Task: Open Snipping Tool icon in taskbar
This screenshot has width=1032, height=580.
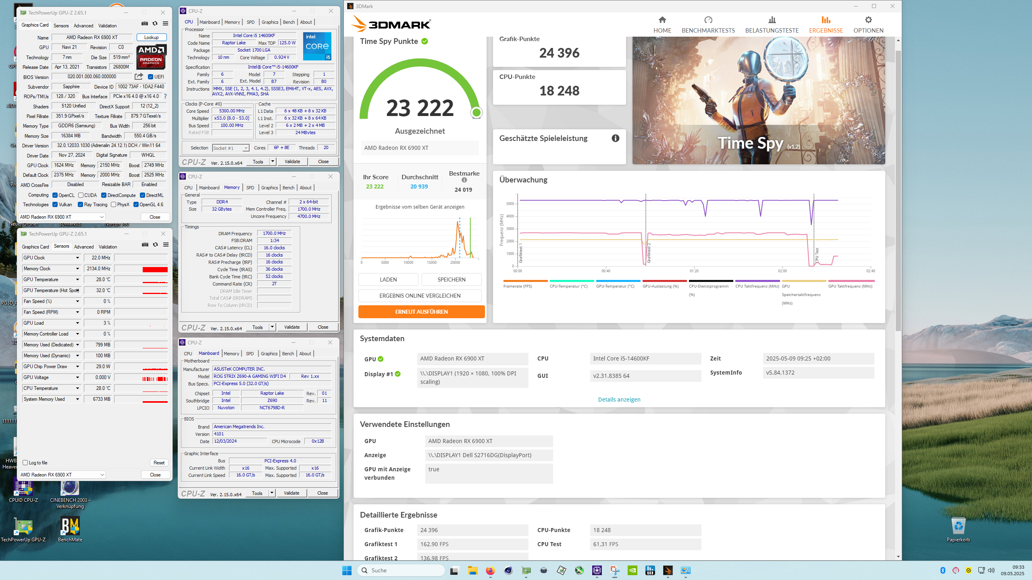Action: pos(614,570)
